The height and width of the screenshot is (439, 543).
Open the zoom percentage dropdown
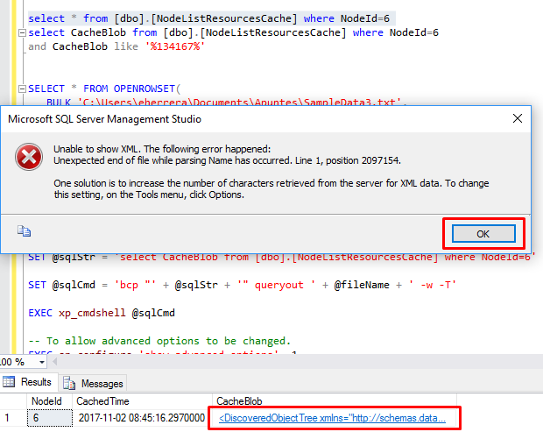[x=42, y=363]
